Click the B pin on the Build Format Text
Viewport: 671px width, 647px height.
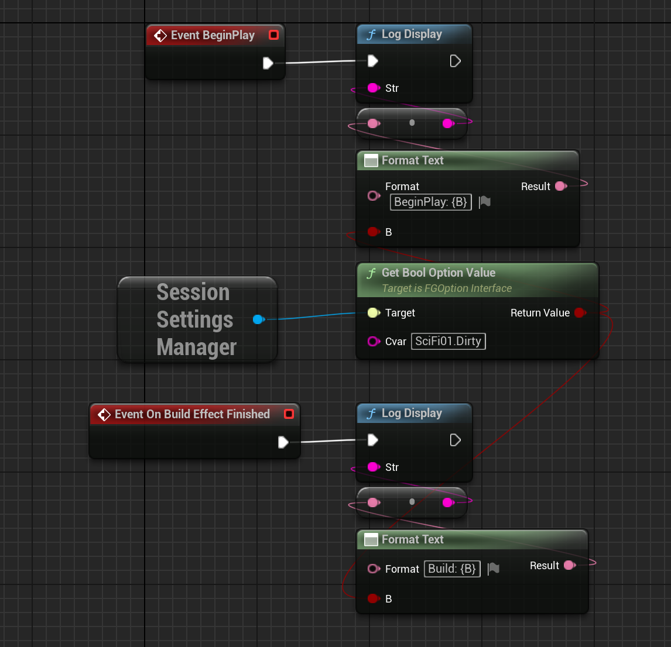point(374,598)
